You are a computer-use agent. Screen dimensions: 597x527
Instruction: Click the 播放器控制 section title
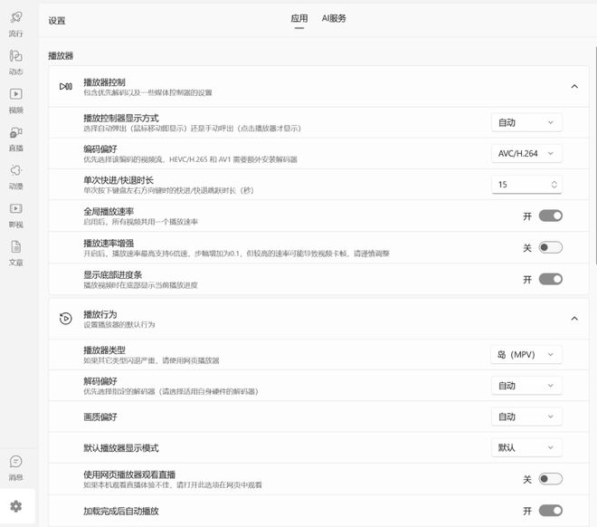tap(104, 82)
